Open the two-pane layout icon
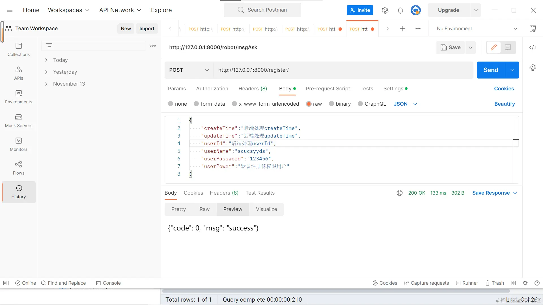 [x=513, y=283]
